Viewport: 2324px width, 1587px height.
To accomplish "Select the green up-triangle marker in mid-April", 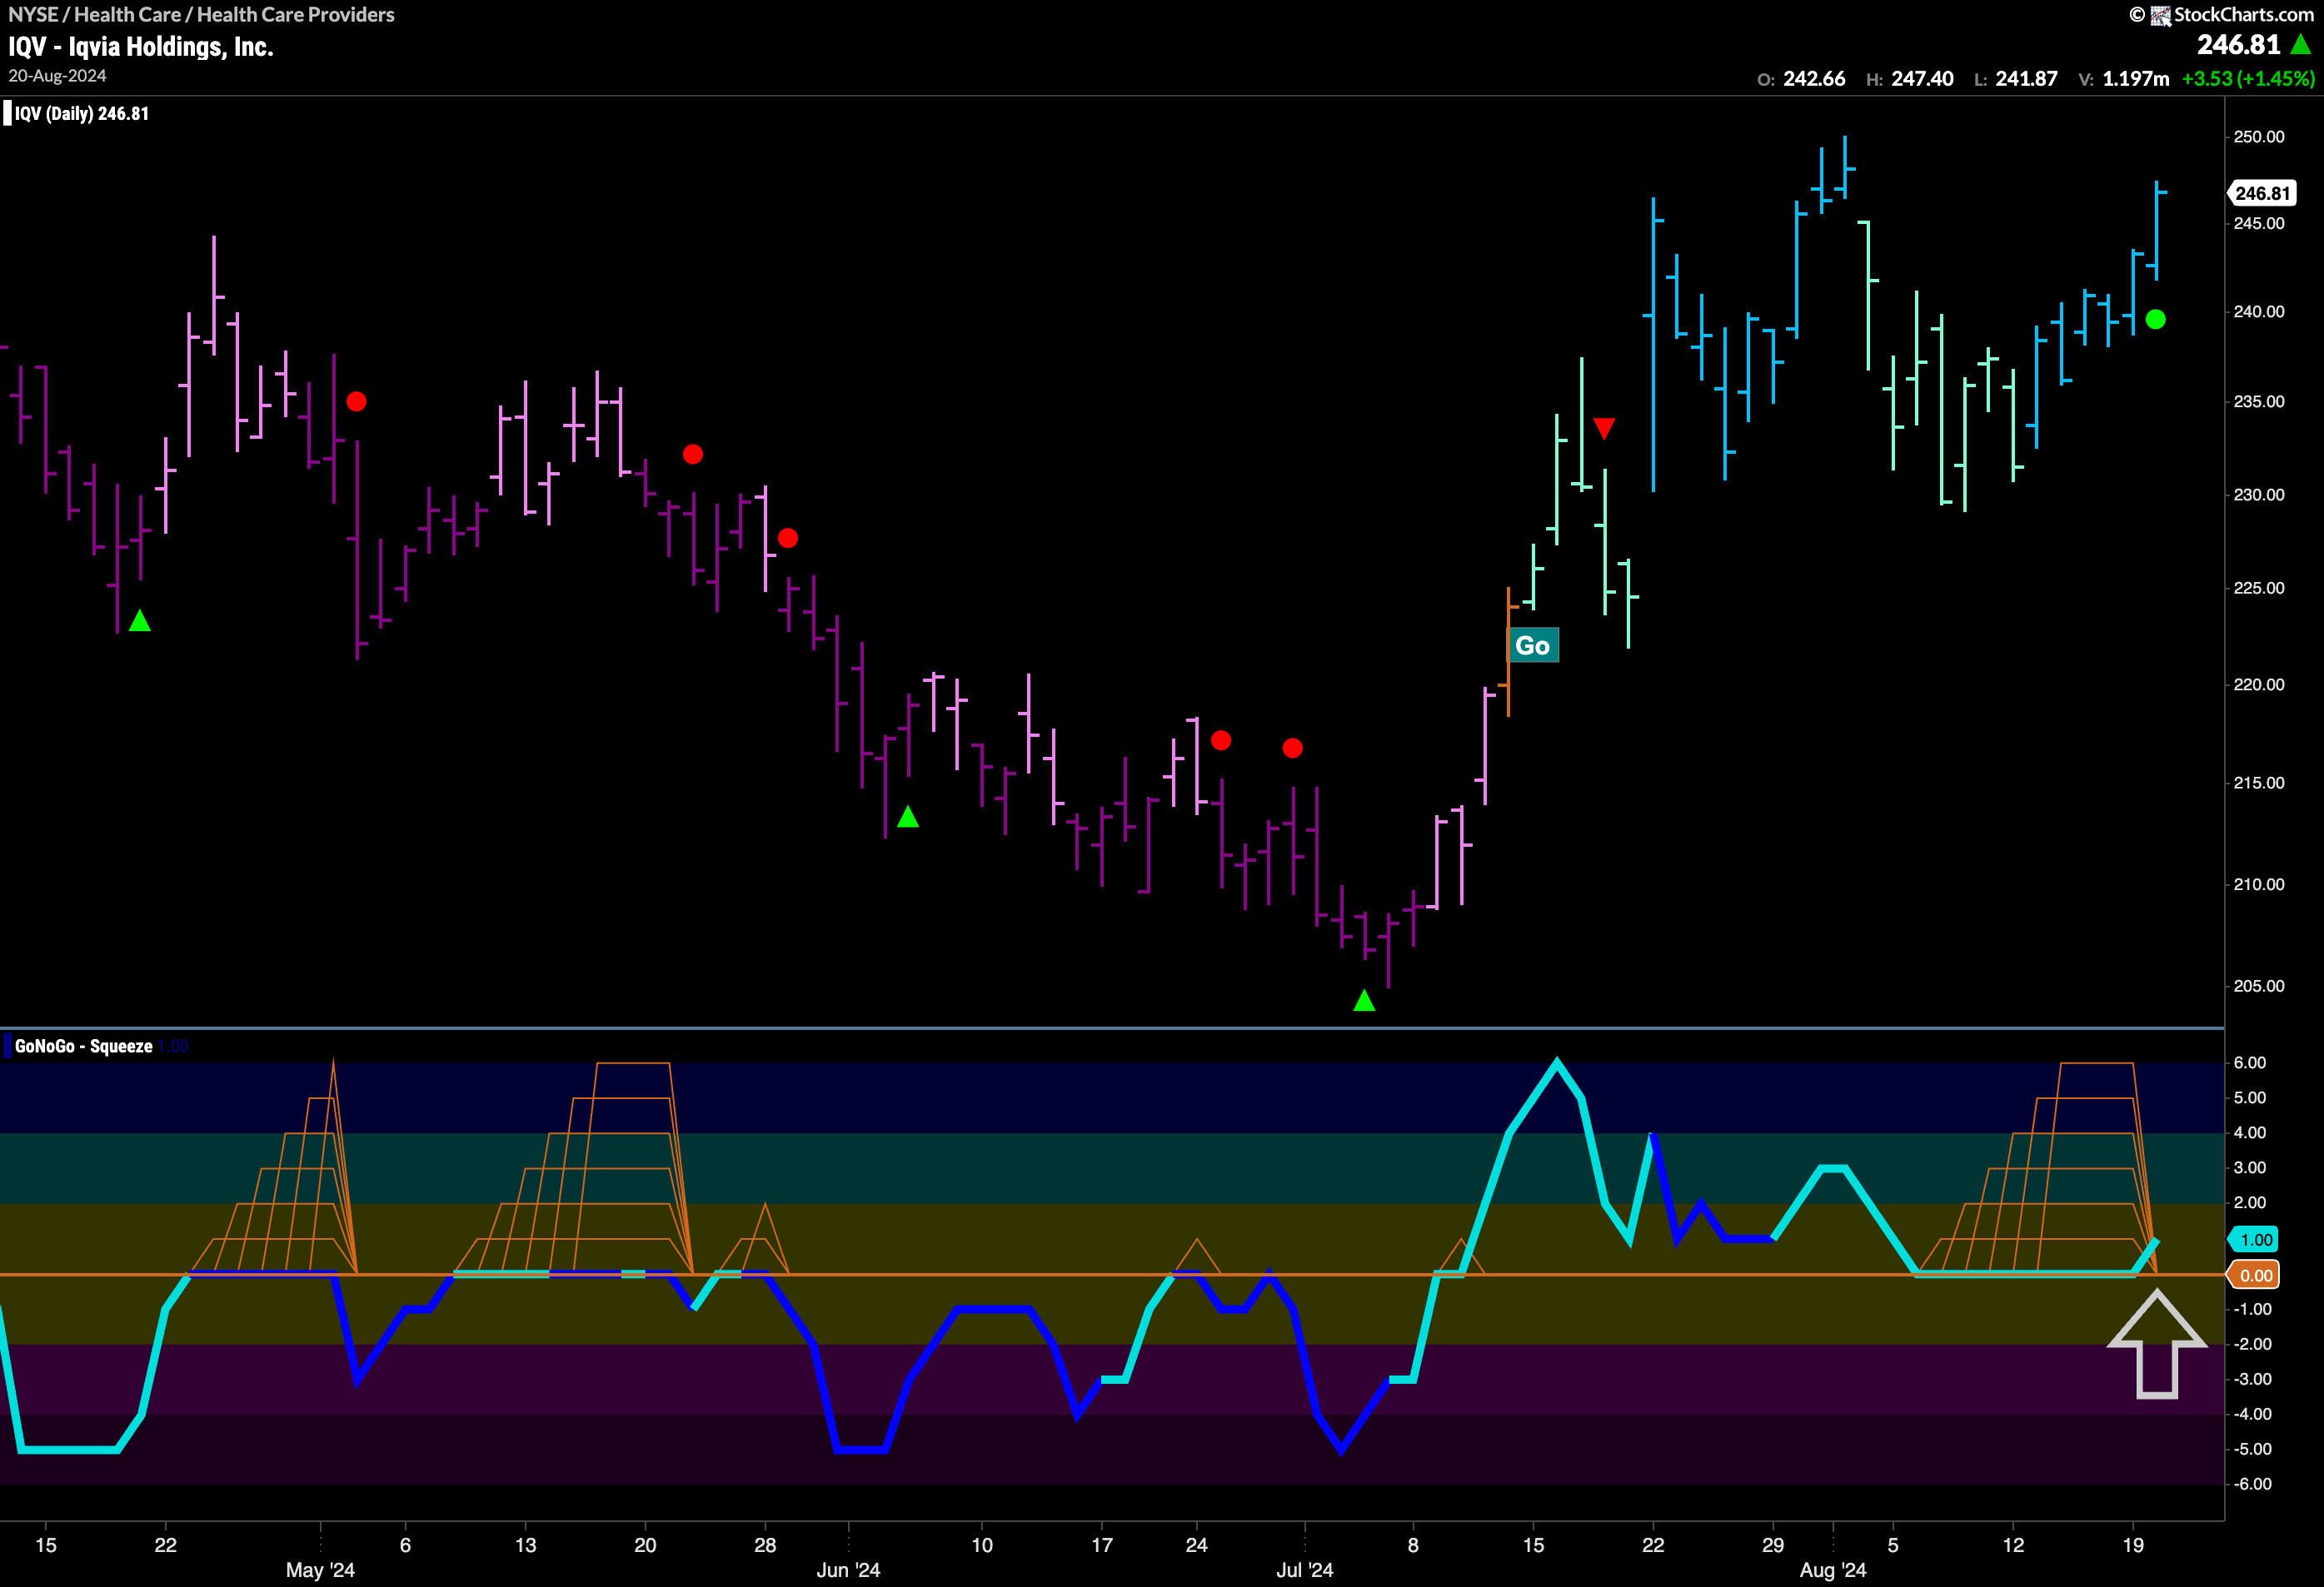I will point(140,622).
